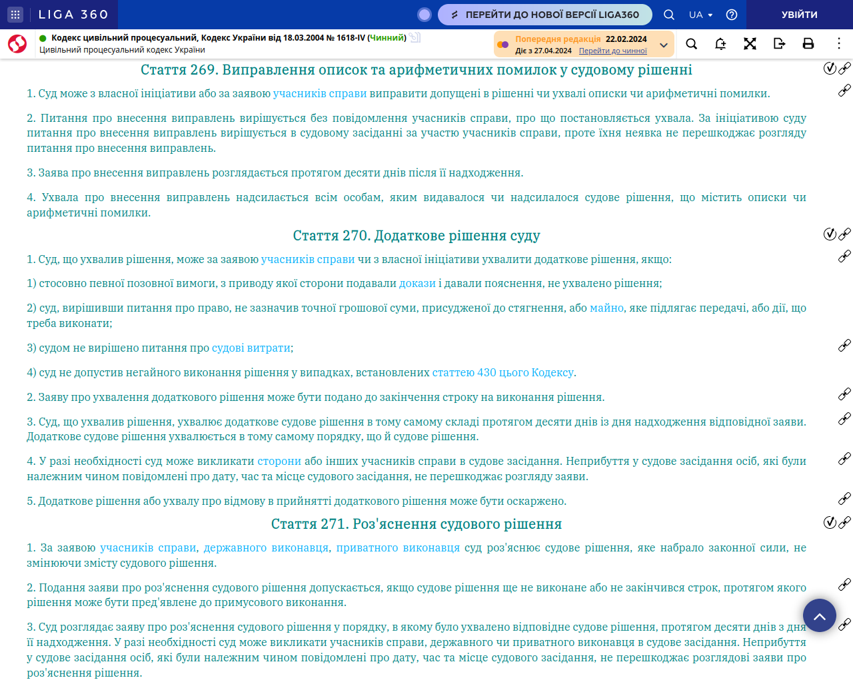Viewport: 853px width, 682px height.
Task: Open the сторони hyperlink in paragraph 4
Action: (x=279, y=462)
